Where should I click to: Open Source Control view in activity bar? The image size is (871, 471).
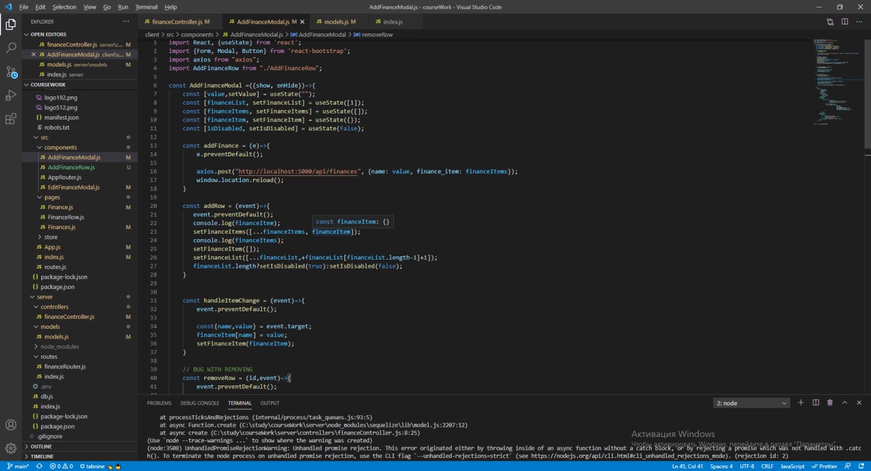[11, 71]
